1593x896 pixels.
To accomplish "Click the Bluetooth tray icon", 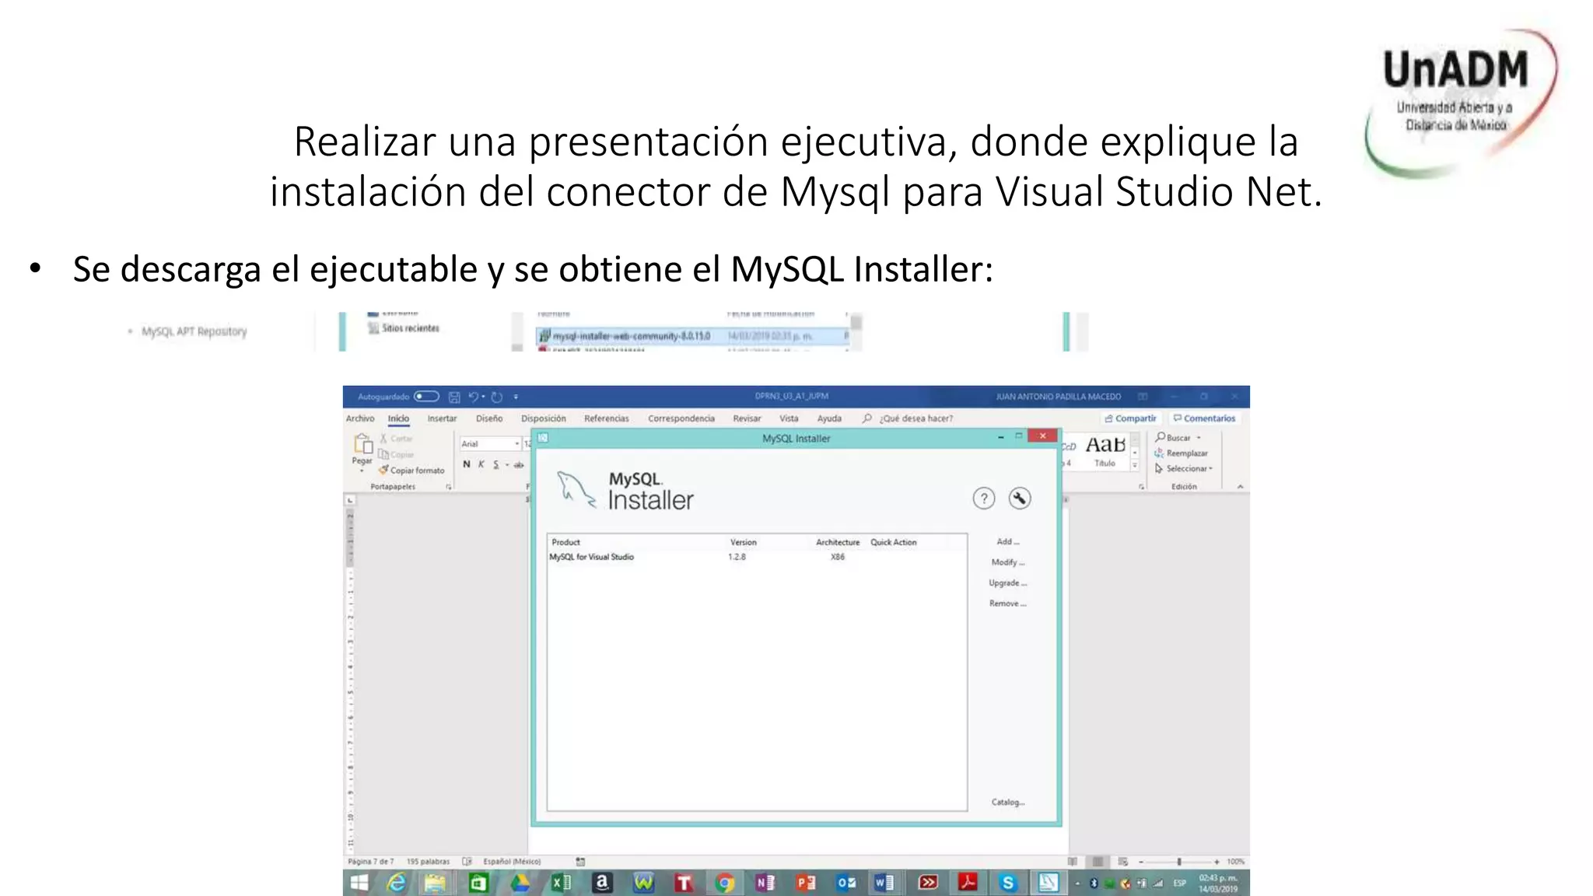I will [1093, 884].
